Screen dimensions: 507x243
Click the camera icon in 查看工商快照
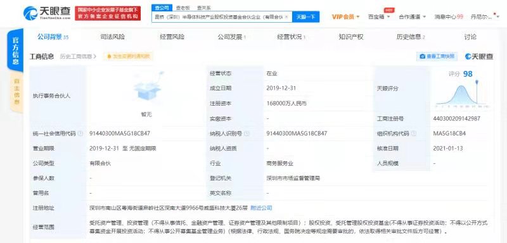pos(422,56)
